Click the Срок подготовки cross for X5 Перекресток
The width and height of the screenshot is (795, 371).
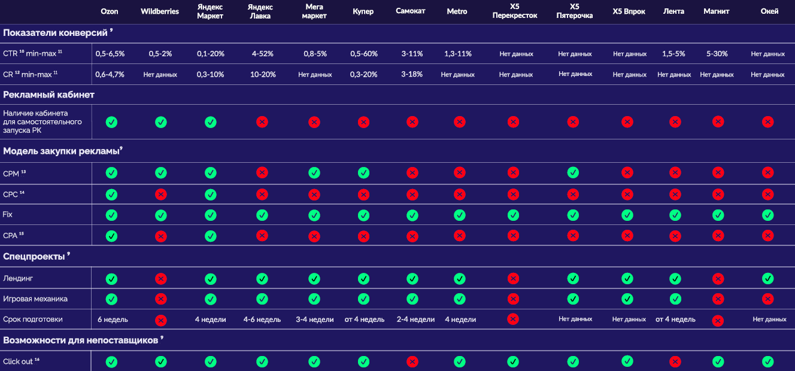pyautogui.click(x=513, y=319)
